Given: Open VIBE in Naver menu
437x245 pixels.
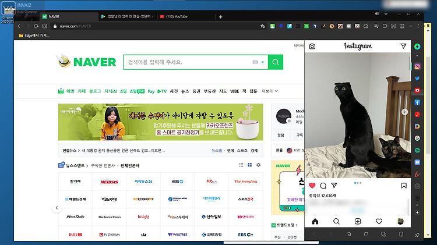Looking at the screenshot, I should [234, 91].
